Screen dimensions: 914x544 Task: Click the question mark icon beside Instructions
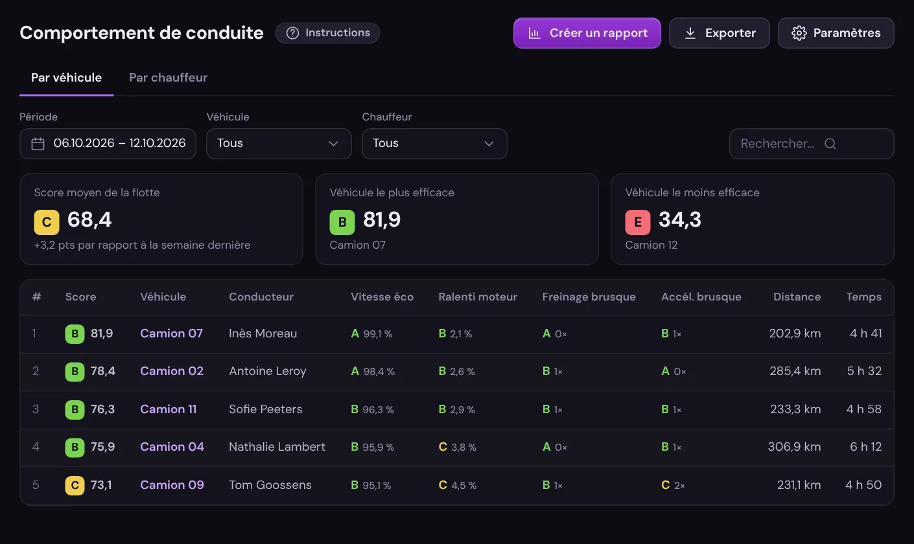(292, 33)
